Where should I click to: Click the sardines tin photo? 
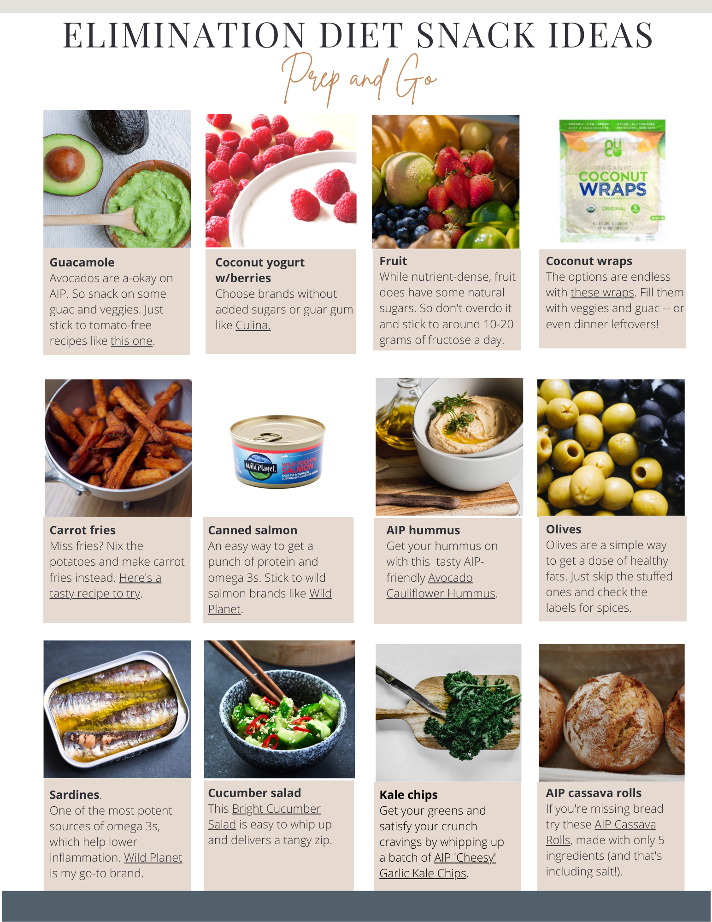pyautogui.click(x=117, y=709)
